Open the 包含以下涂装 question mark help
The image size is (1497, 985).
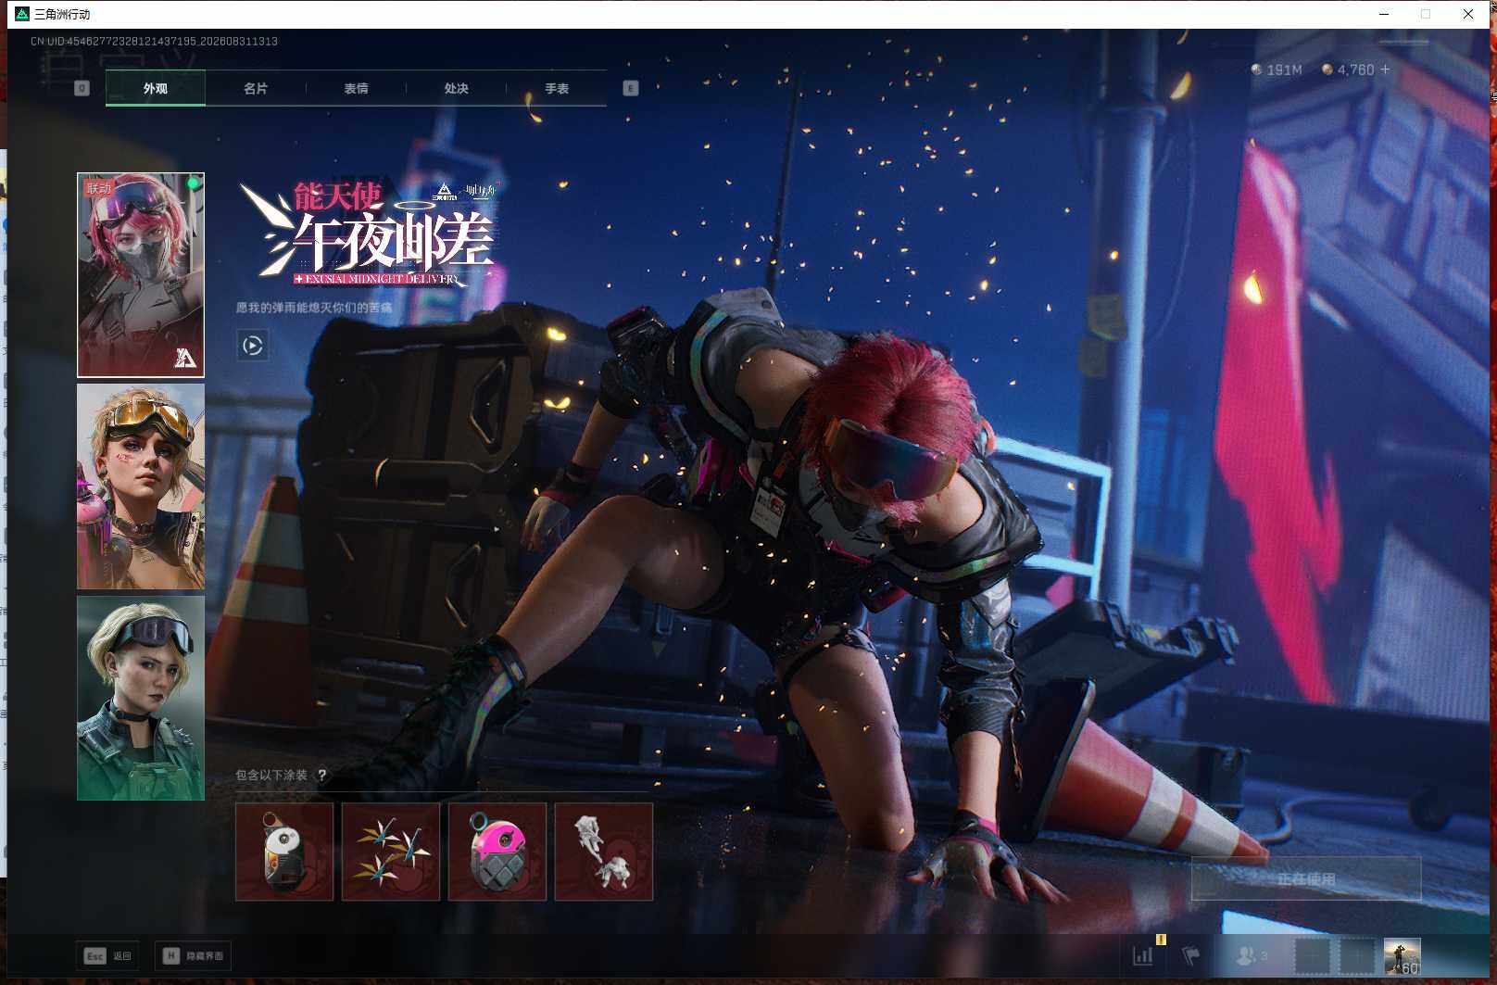[x=321, y=776]
